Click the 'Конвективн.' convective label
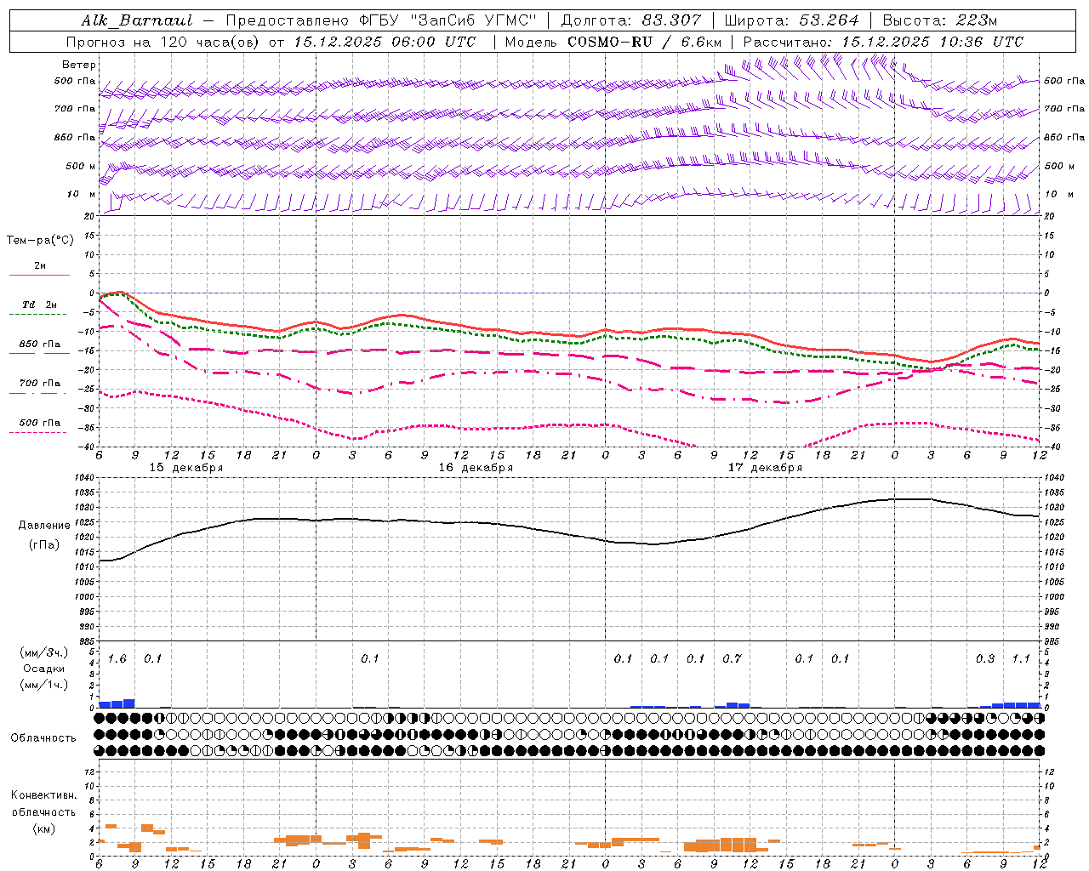The width and height of the screenshot is (1089, 871). (43, 795)
